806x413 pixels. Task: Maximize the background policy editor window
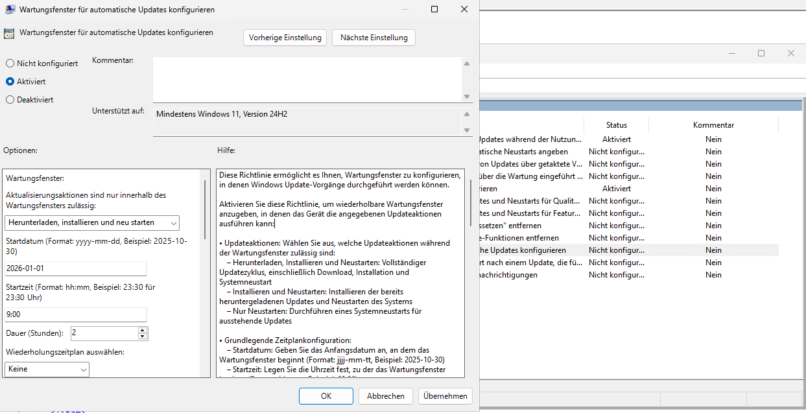click(x=761, y=53)
